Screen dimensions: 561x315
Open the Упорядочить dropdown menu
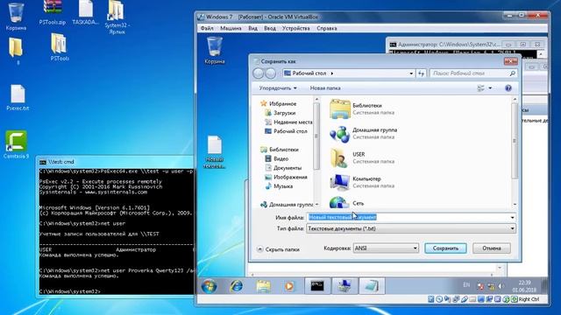[278, 87]
